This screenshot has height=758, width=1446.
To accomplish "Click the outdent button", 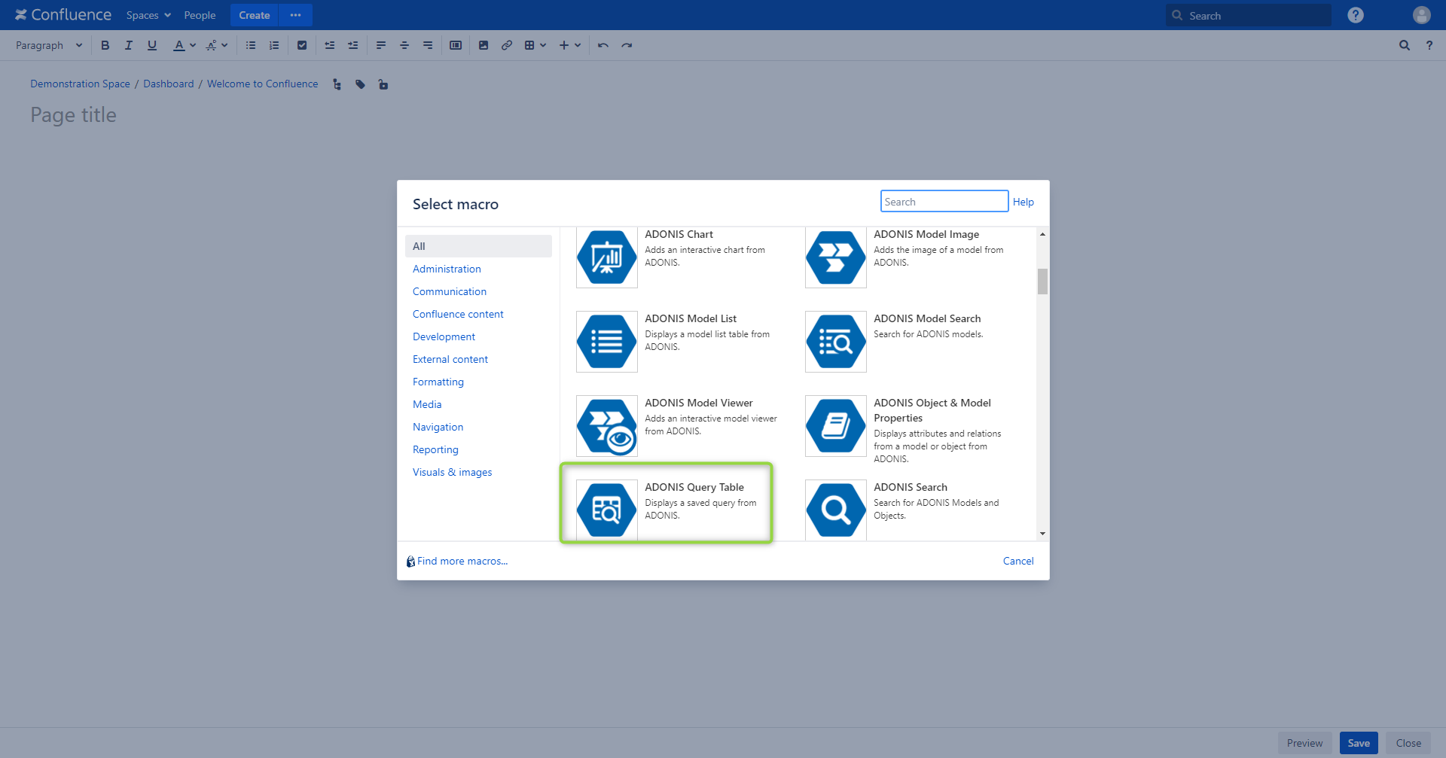I will tap(329, 45).
